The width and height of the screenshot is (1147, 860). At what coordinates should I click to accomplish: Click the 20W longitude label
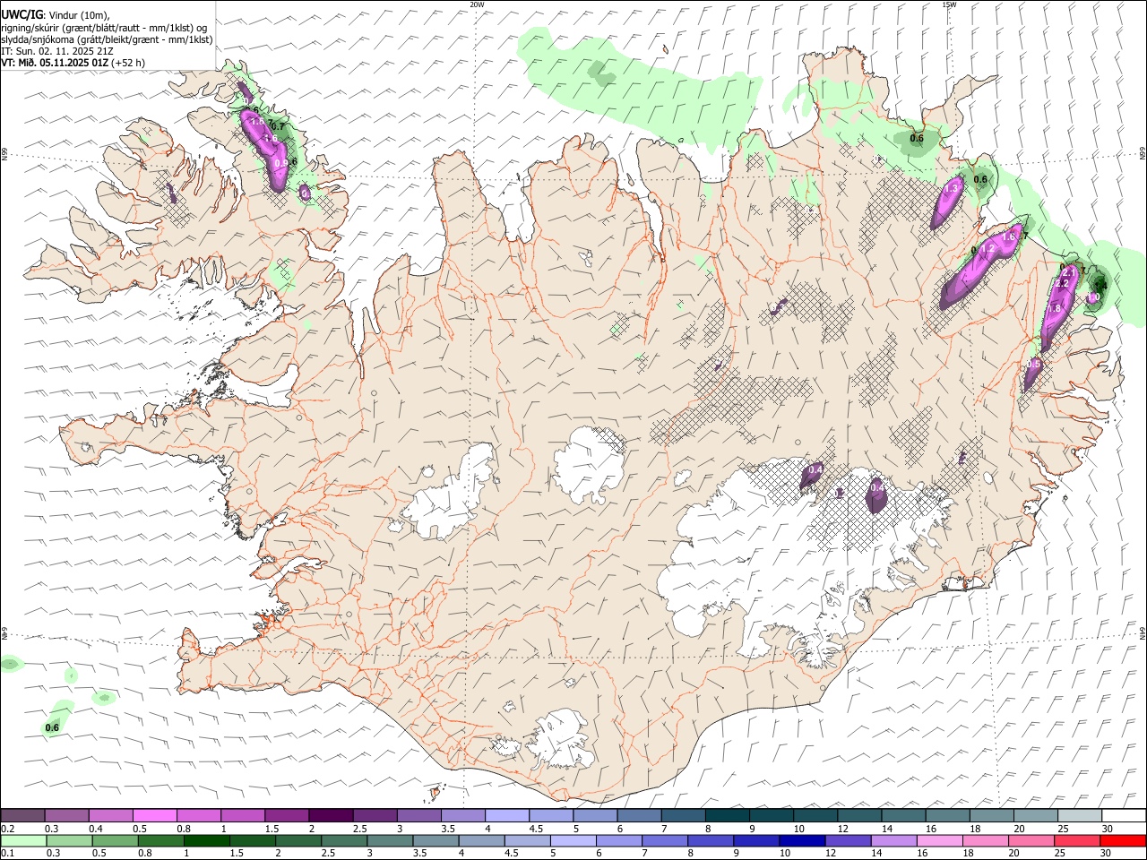pos(478,4)
